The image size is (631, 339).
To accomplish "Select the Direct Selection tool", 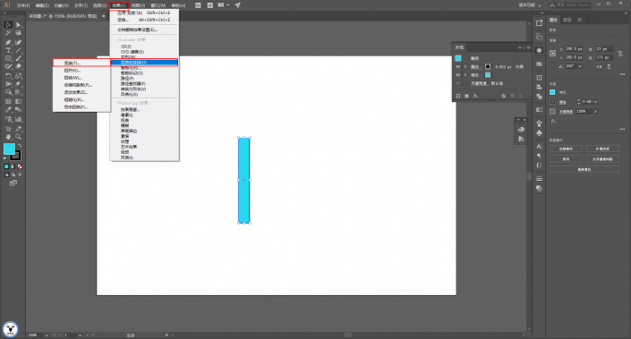I will (19, 24).
